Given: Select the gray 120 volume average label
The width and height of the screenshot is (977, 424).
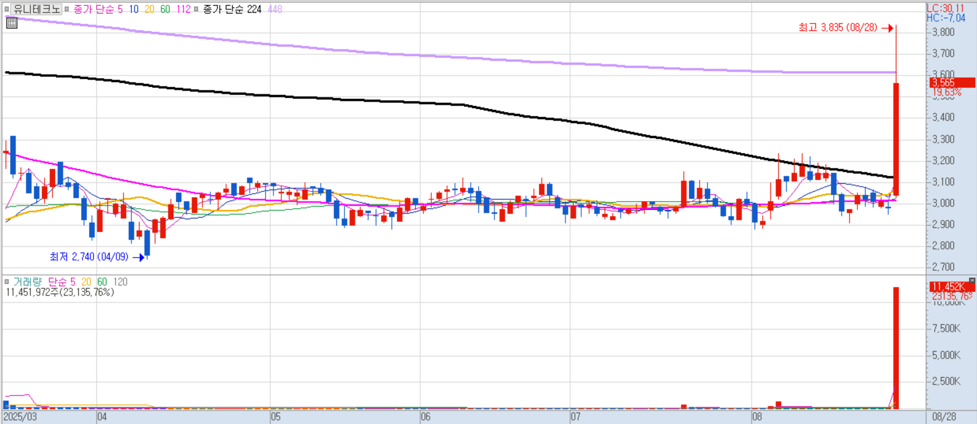Looking at the screenshot, I should click(120, 282).
